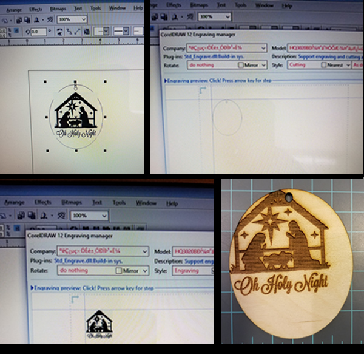The height and width of the screenshot is (354, 364).
Task: Open the Arrange menu in the top-left photo
Action: coord(14,10)
